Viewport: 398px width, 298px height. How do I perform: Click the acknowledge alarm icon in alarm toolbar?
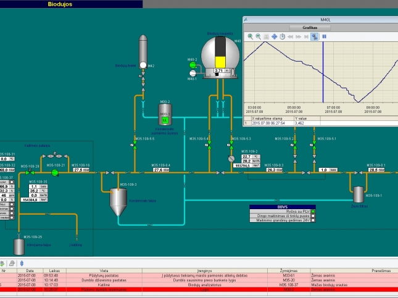click(x=2, y=263)
